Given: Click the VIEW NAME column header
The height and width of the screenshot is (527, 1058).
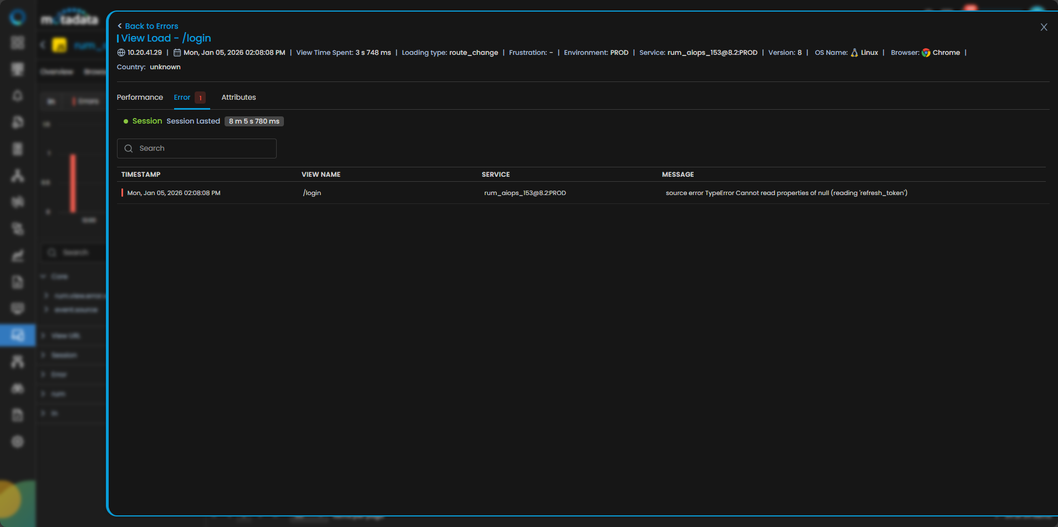Looking at the screenshot, I should coord(321,175).
